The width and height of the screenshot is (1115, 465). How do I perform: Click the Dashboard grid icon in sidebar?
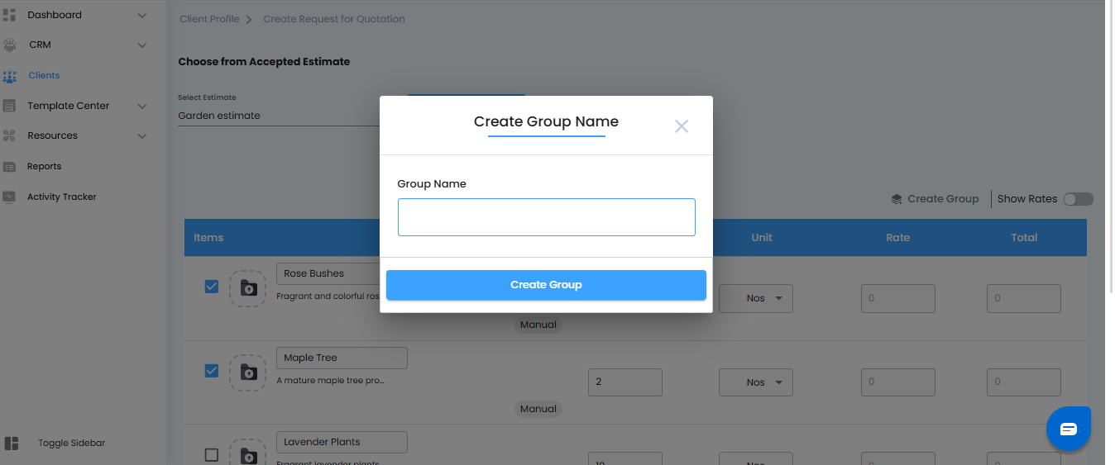point(10,15)
